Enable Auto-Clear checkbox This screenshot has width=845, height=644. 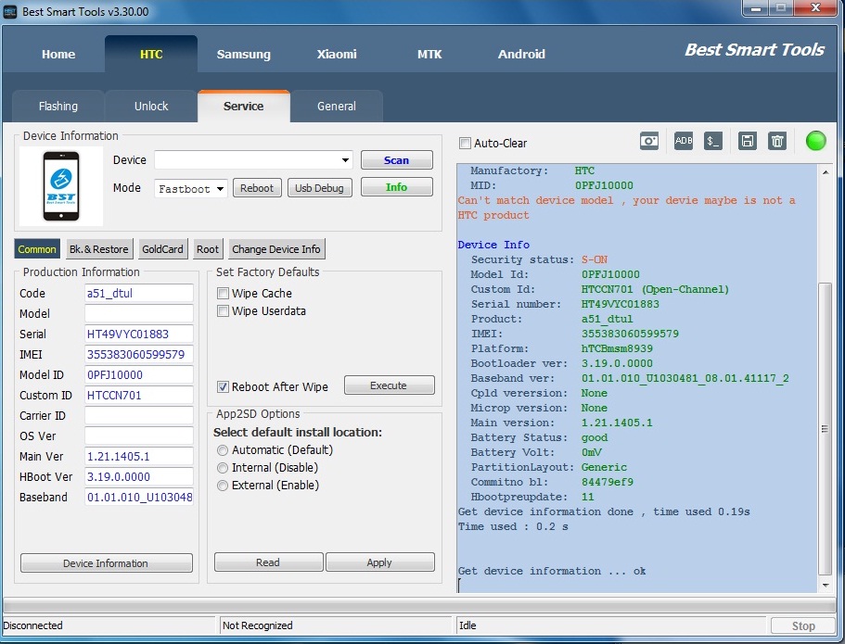coord(465,144)
